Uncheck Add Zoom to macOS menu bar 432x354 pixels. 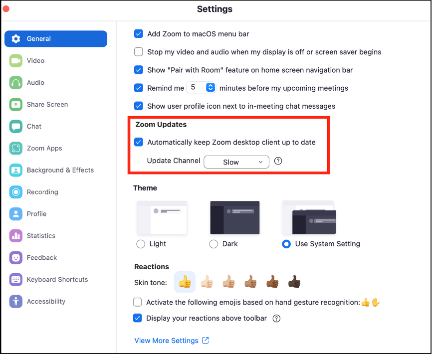click(139, 34)
